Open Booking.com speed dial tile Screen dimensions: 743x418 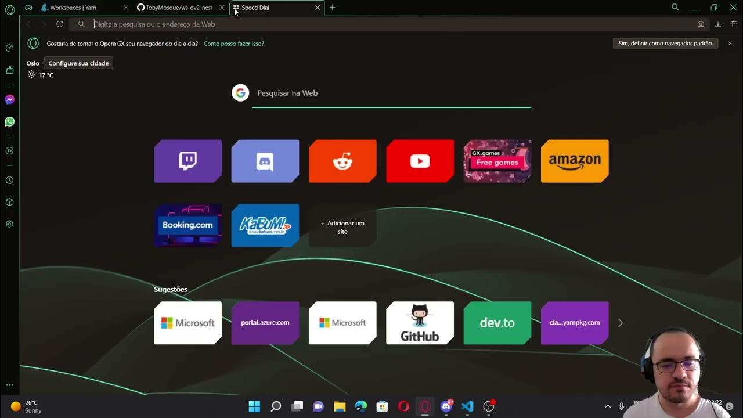[x=187, y=225]
